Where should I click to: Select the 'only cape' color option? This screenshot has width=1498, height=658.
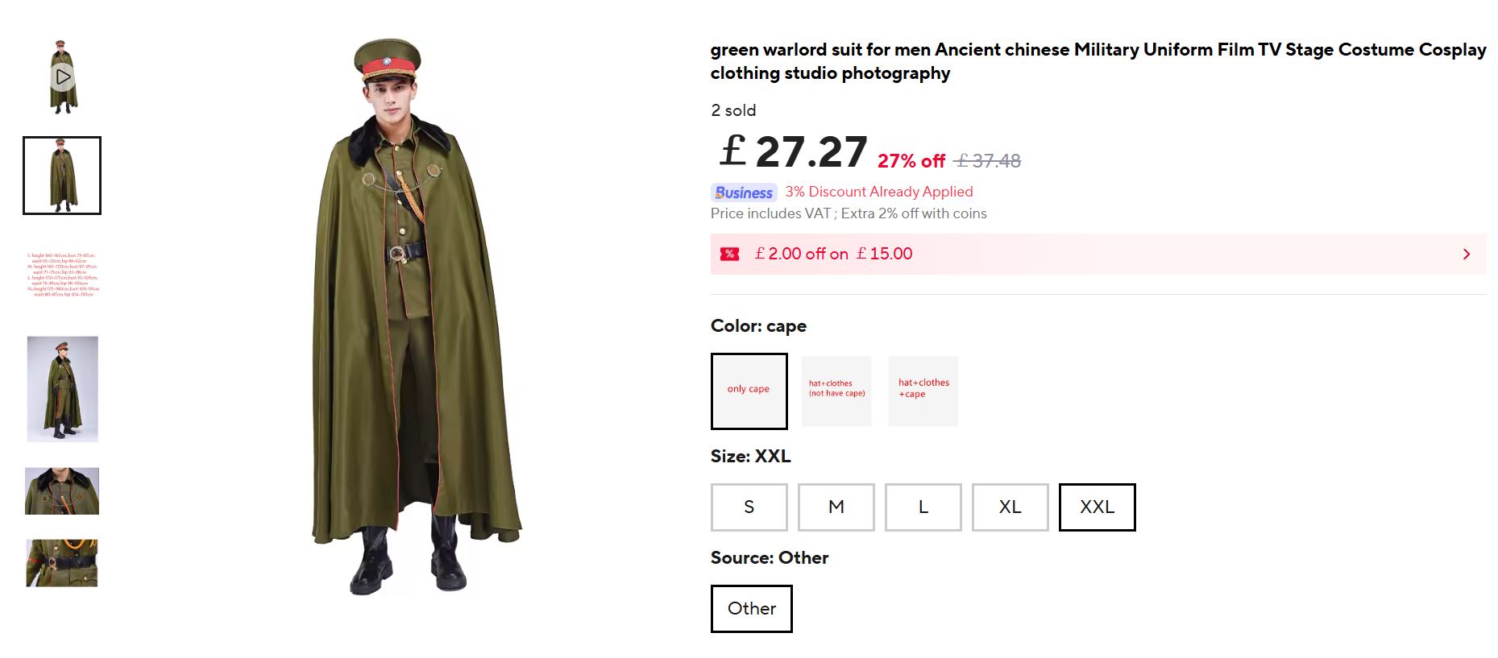pyautogui.click(x=749, y=391)
